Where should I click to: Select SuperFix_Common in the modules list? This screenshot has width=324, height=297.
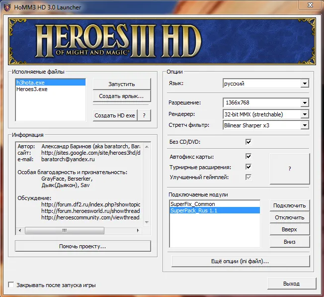click(192, 204)
